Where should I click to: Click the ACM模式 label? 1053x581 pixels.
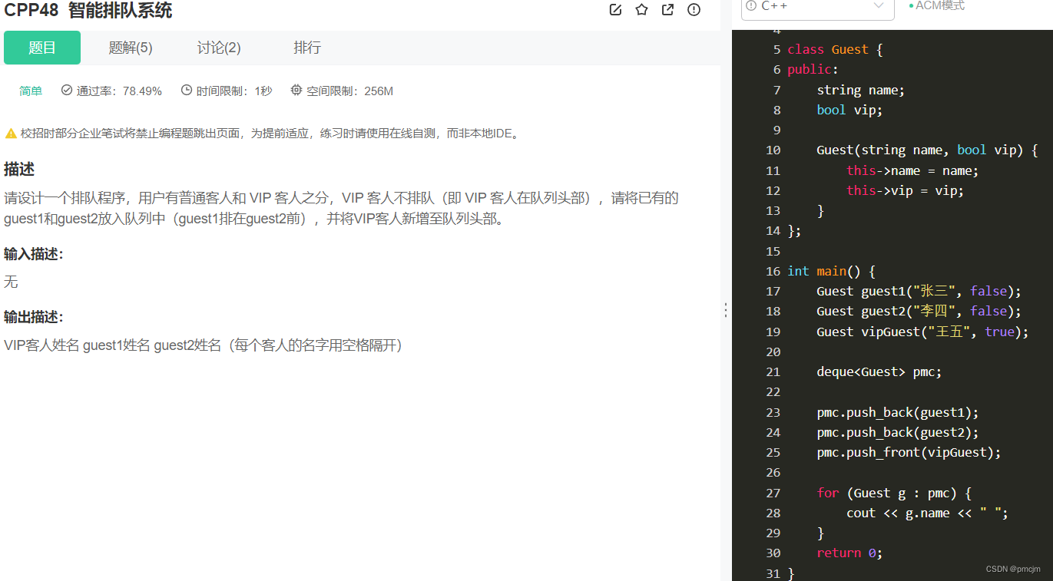tap(940, 5)
